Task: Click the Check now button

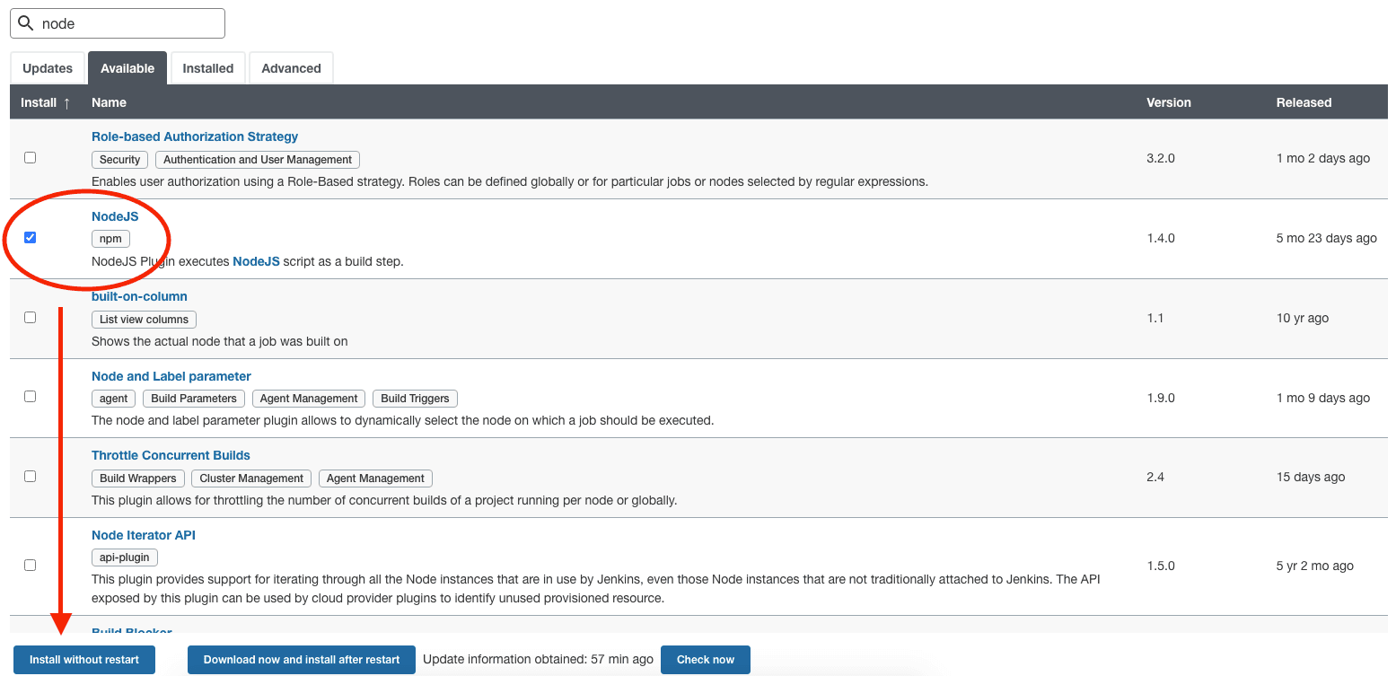Action: [706, 660]
